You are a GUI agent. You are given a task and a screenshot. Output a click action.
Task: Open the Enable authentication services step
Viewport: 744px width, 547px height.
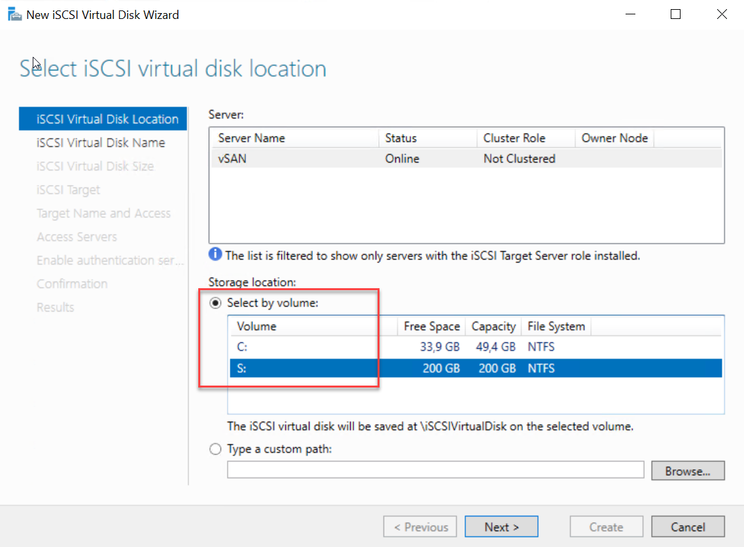pos(110,260)
